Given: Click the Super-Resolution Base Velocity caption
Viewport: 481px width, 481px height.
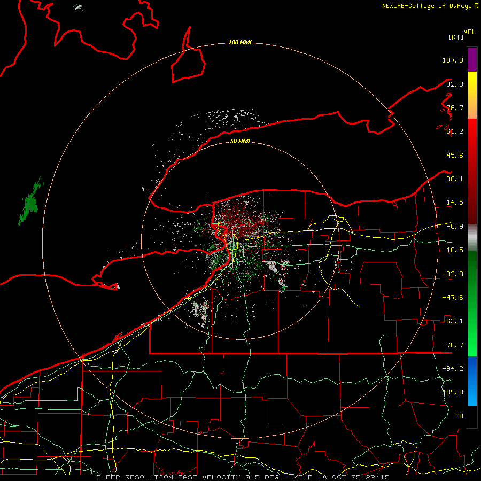Looking at the screenshot, I should (x=243, y=477).
